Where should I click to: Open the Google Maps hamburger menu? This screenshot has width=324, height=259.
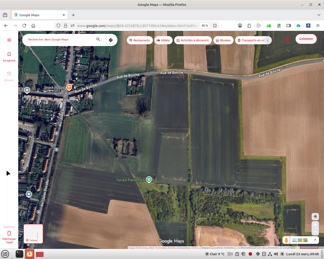(x=9, y=40)
